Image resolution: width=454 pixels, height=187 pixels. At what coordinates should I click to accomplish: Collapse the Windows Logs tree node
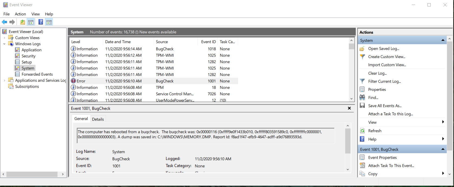(4, 44)
